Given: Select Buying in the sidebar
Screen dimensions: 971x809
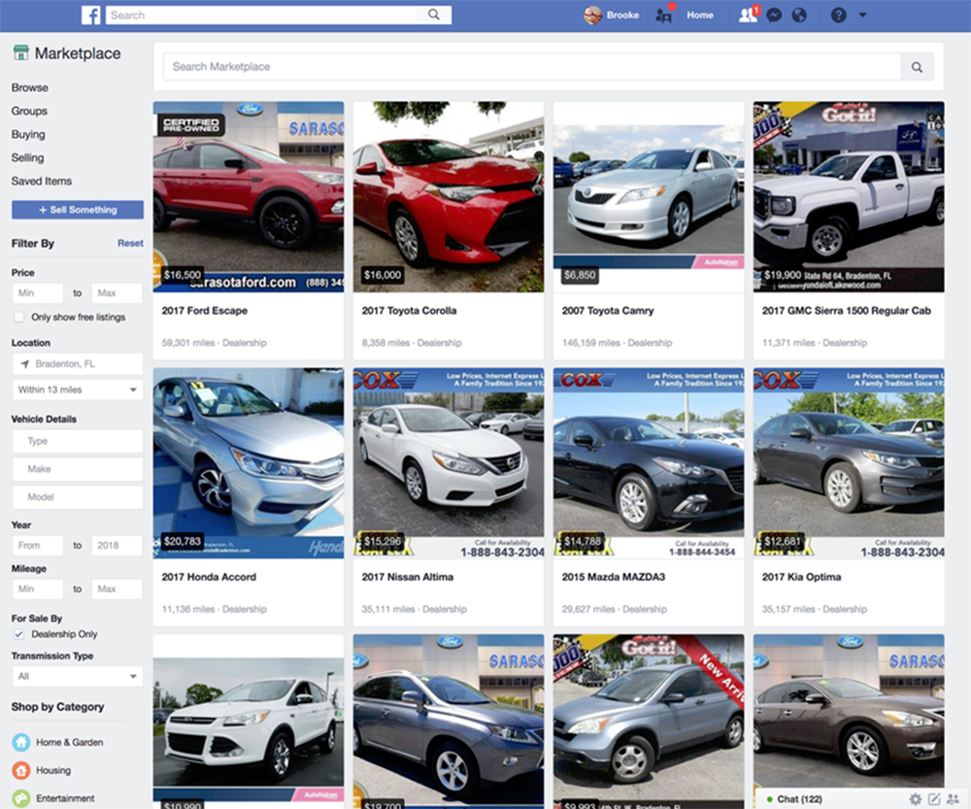Looking at the screenshot, I should point(28,134).
